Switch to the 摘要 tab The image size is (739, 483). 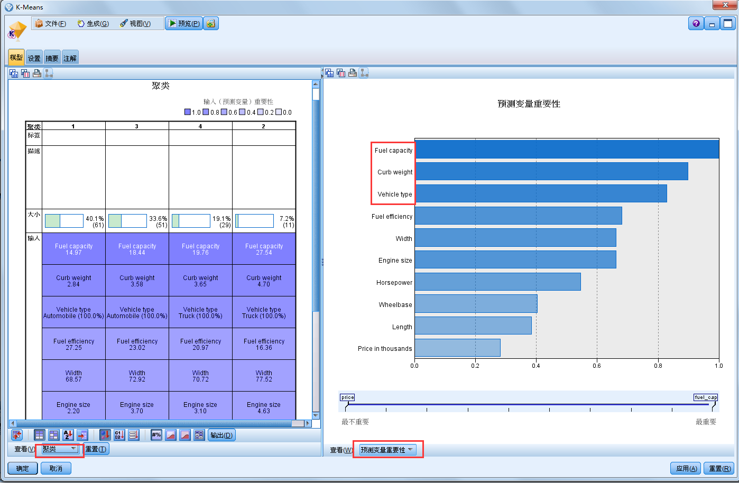click(x=52, y=58)
